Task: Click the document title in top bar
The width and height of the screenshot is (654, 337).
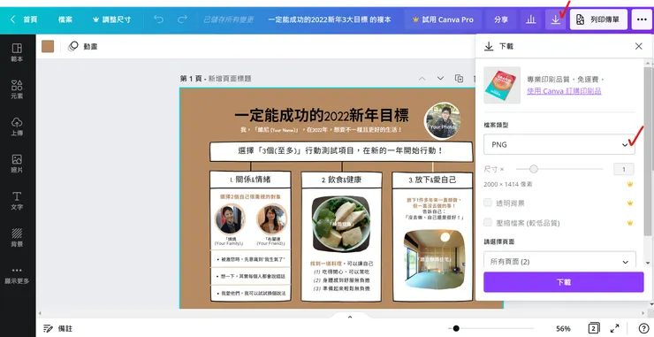Action: [x=329, y=19]
